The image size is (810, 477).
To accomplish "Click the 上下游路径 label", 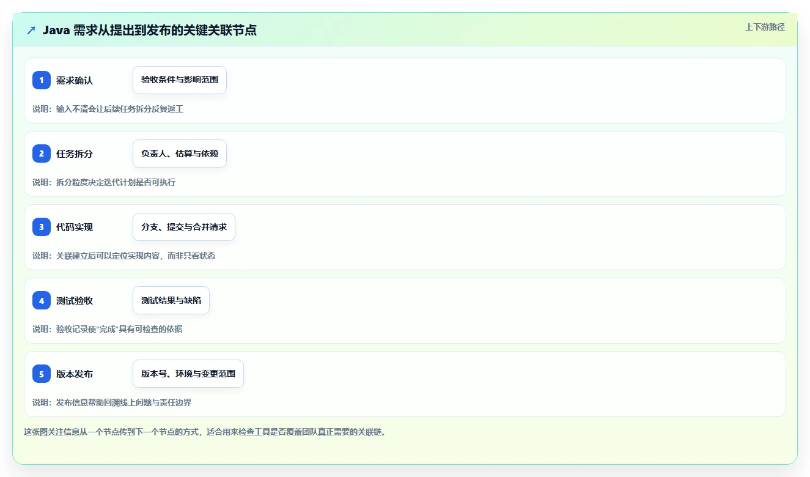I will pos(765,27).
